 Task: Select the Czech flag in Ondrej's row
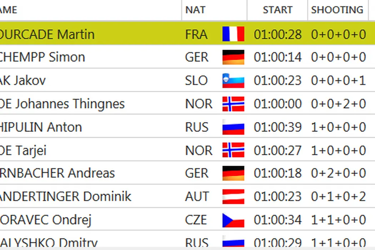coord(233,220)
